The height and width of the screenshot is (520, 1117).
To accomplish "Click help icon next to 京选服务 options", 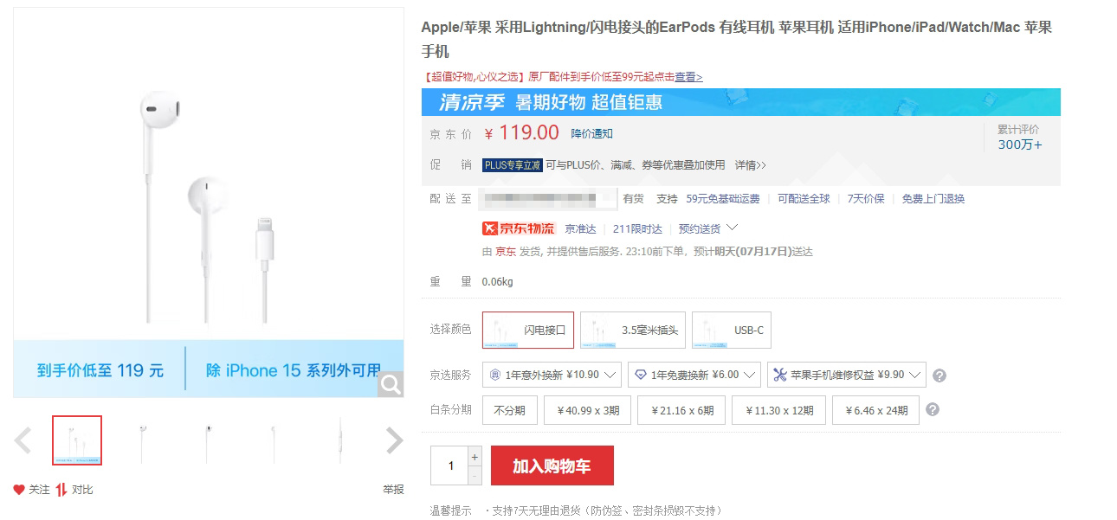I will click(939, 376).
